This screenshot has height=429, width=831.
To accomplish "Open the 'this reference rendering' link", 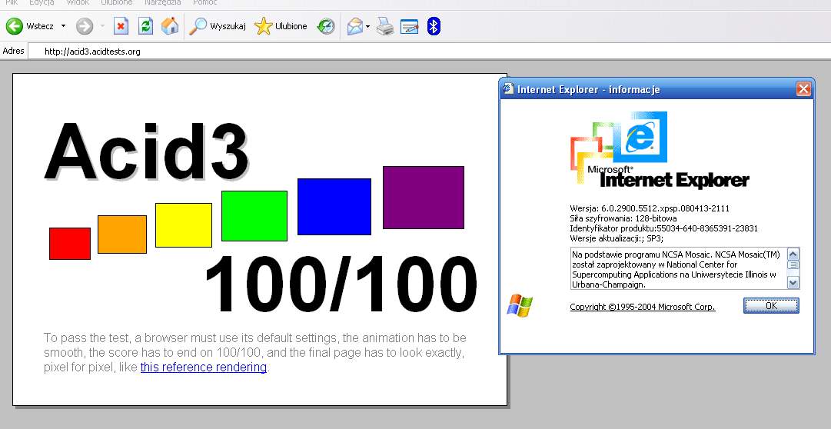I will 204,367.
